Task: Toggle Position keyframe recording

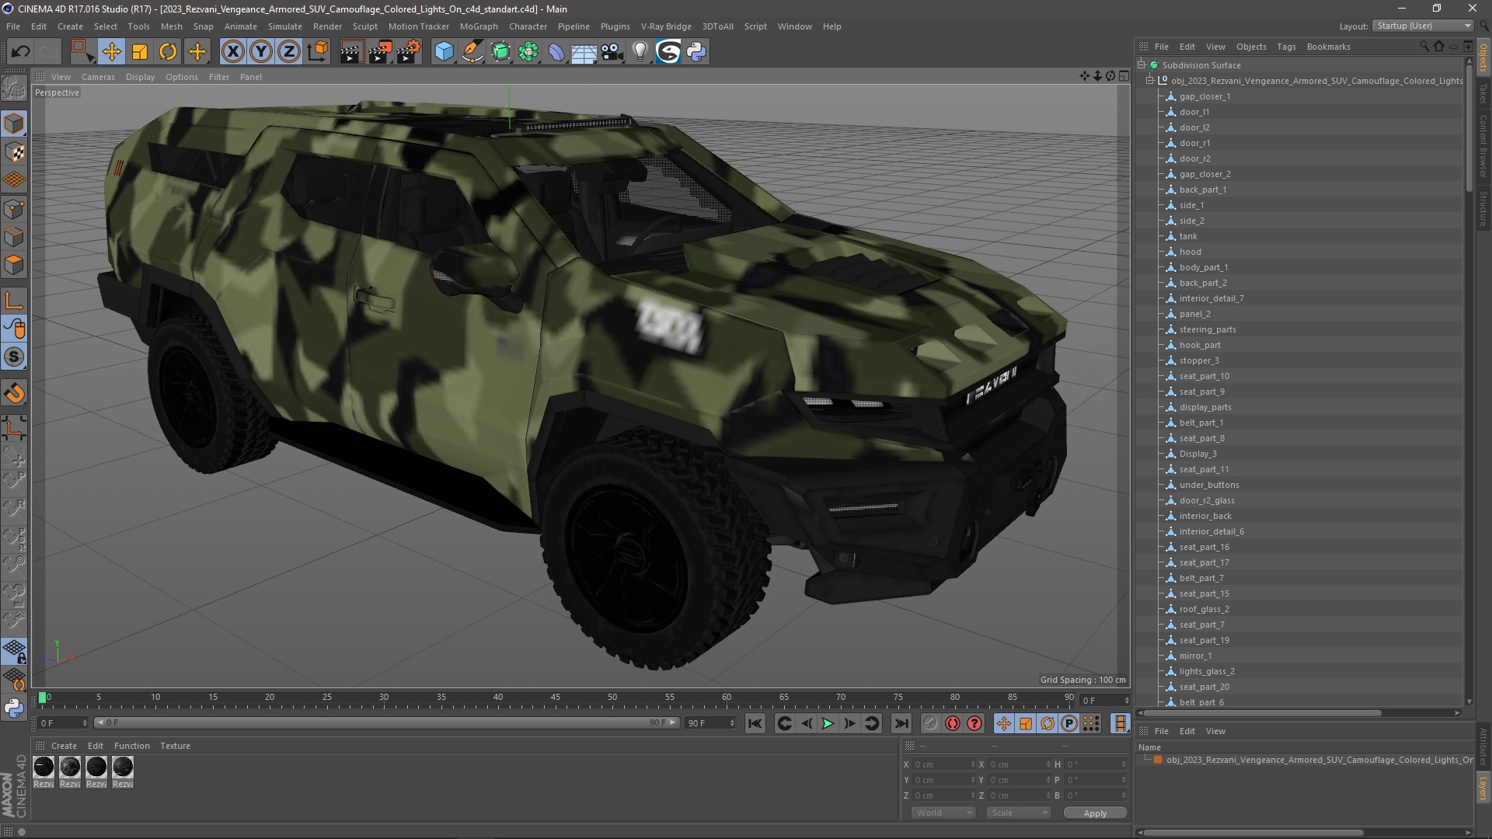Action: tap(1004, 723)
